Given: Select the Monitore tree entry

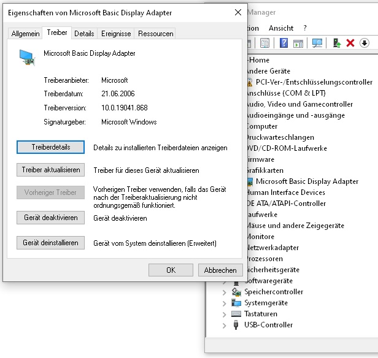Looking at the screenshot, I should (x=261, y=237).
